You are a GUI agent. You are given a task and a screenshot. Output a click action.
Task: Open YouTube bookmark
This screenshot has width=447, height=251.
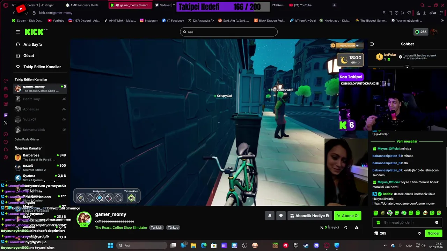click(56, 21)
